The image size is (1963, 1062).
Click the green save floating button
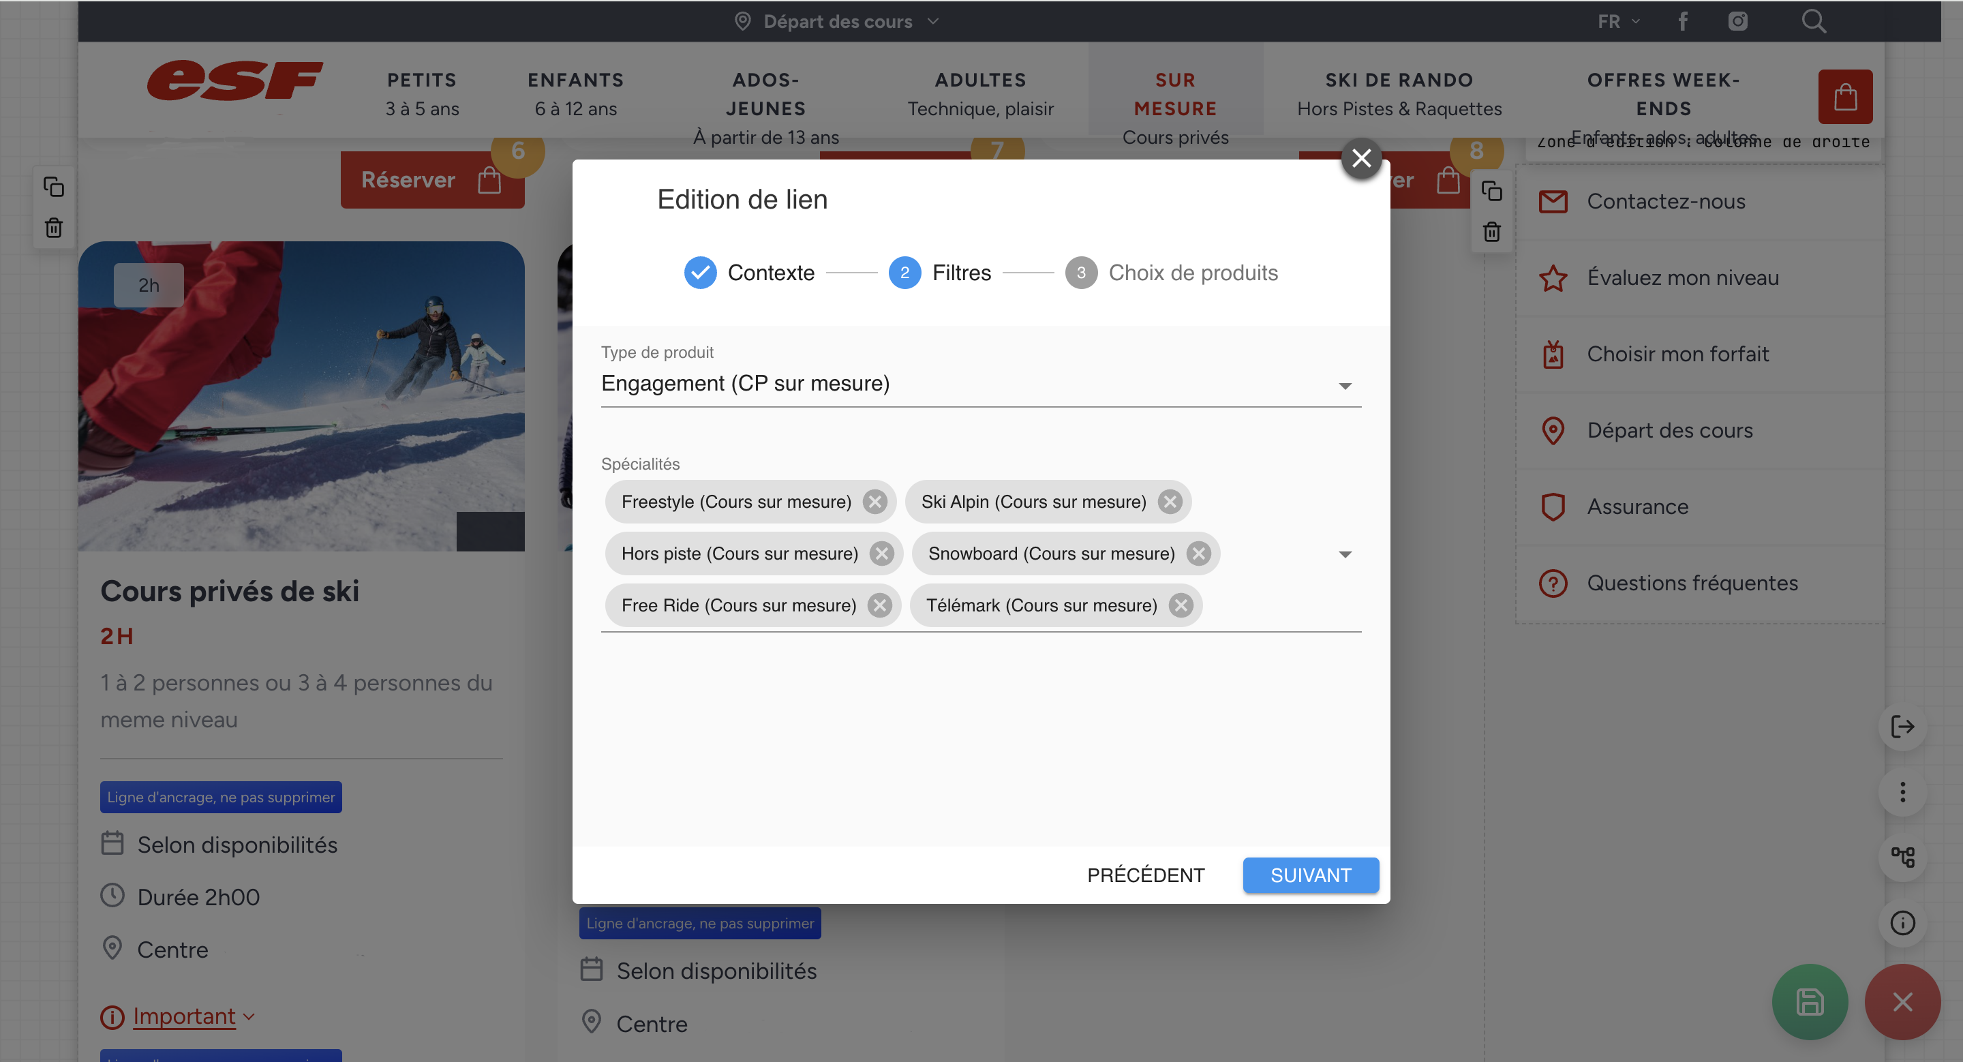[1810, 1001]
